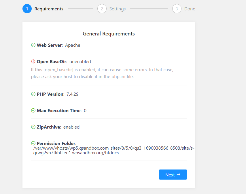Select step 1 circle for Requirements
246x194 pixels.
click(x=27, y=9)
